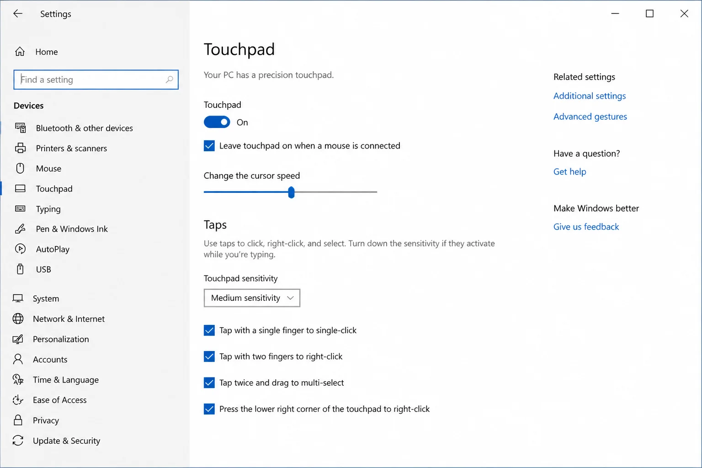Open the Touchpad sensitivity dropdown

(x=252, y=298)
